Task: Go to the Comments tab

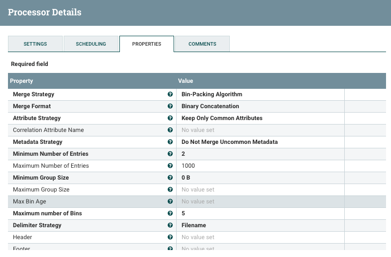Action: [202, 44]
